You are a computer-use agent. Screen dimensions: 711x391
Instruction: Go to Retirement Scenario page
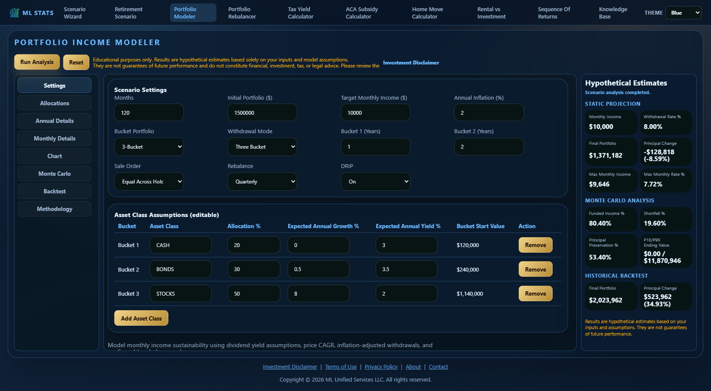point(128,13)
